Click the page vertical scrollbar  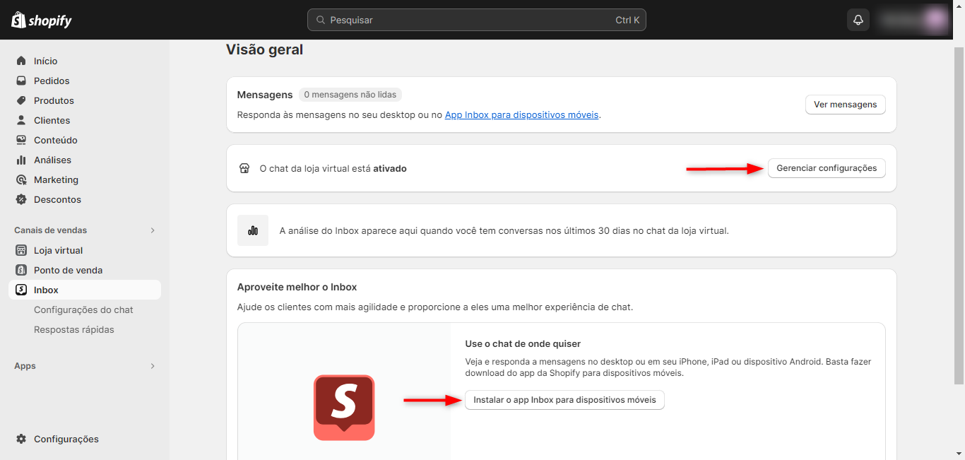(959, 216)
